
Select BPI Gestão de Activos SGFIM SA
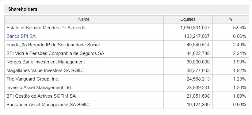point(41,96)
